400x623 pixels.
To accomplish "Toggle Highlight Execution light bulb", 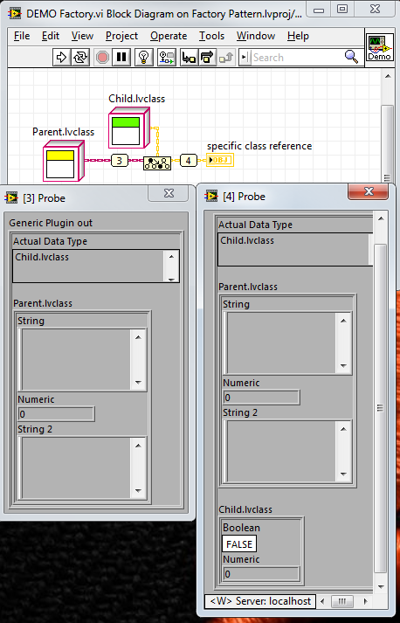I will (x=144, y=57).
